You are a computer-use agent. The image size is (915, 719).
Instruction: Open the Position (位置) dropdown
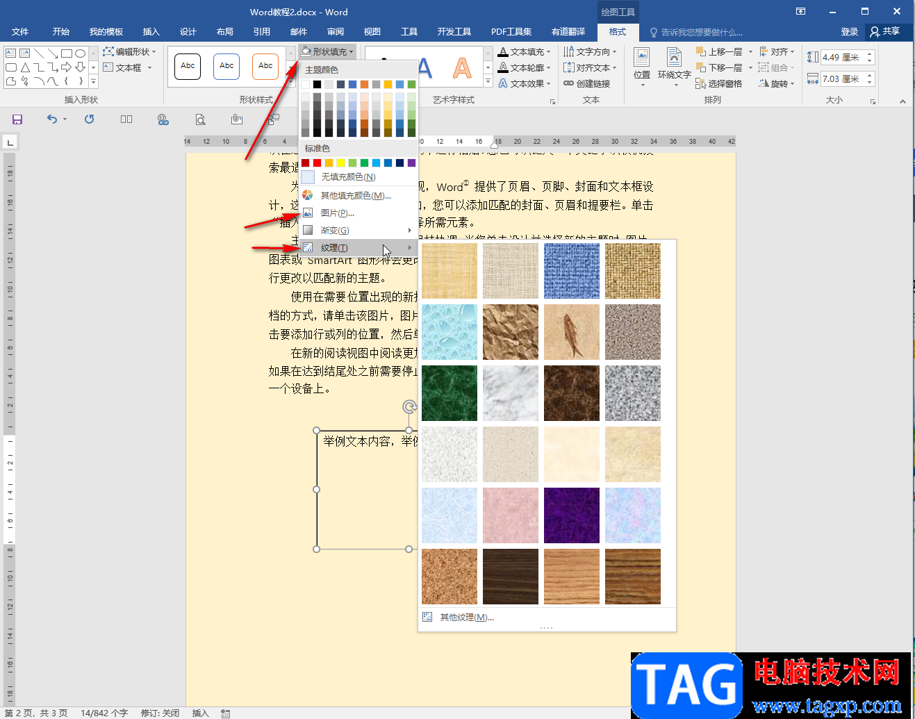[642, 67]
